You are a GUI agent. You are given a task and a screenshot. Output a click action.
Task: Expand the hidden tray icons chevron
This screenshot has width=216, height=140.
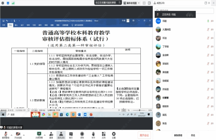click(x=120, y=114)
